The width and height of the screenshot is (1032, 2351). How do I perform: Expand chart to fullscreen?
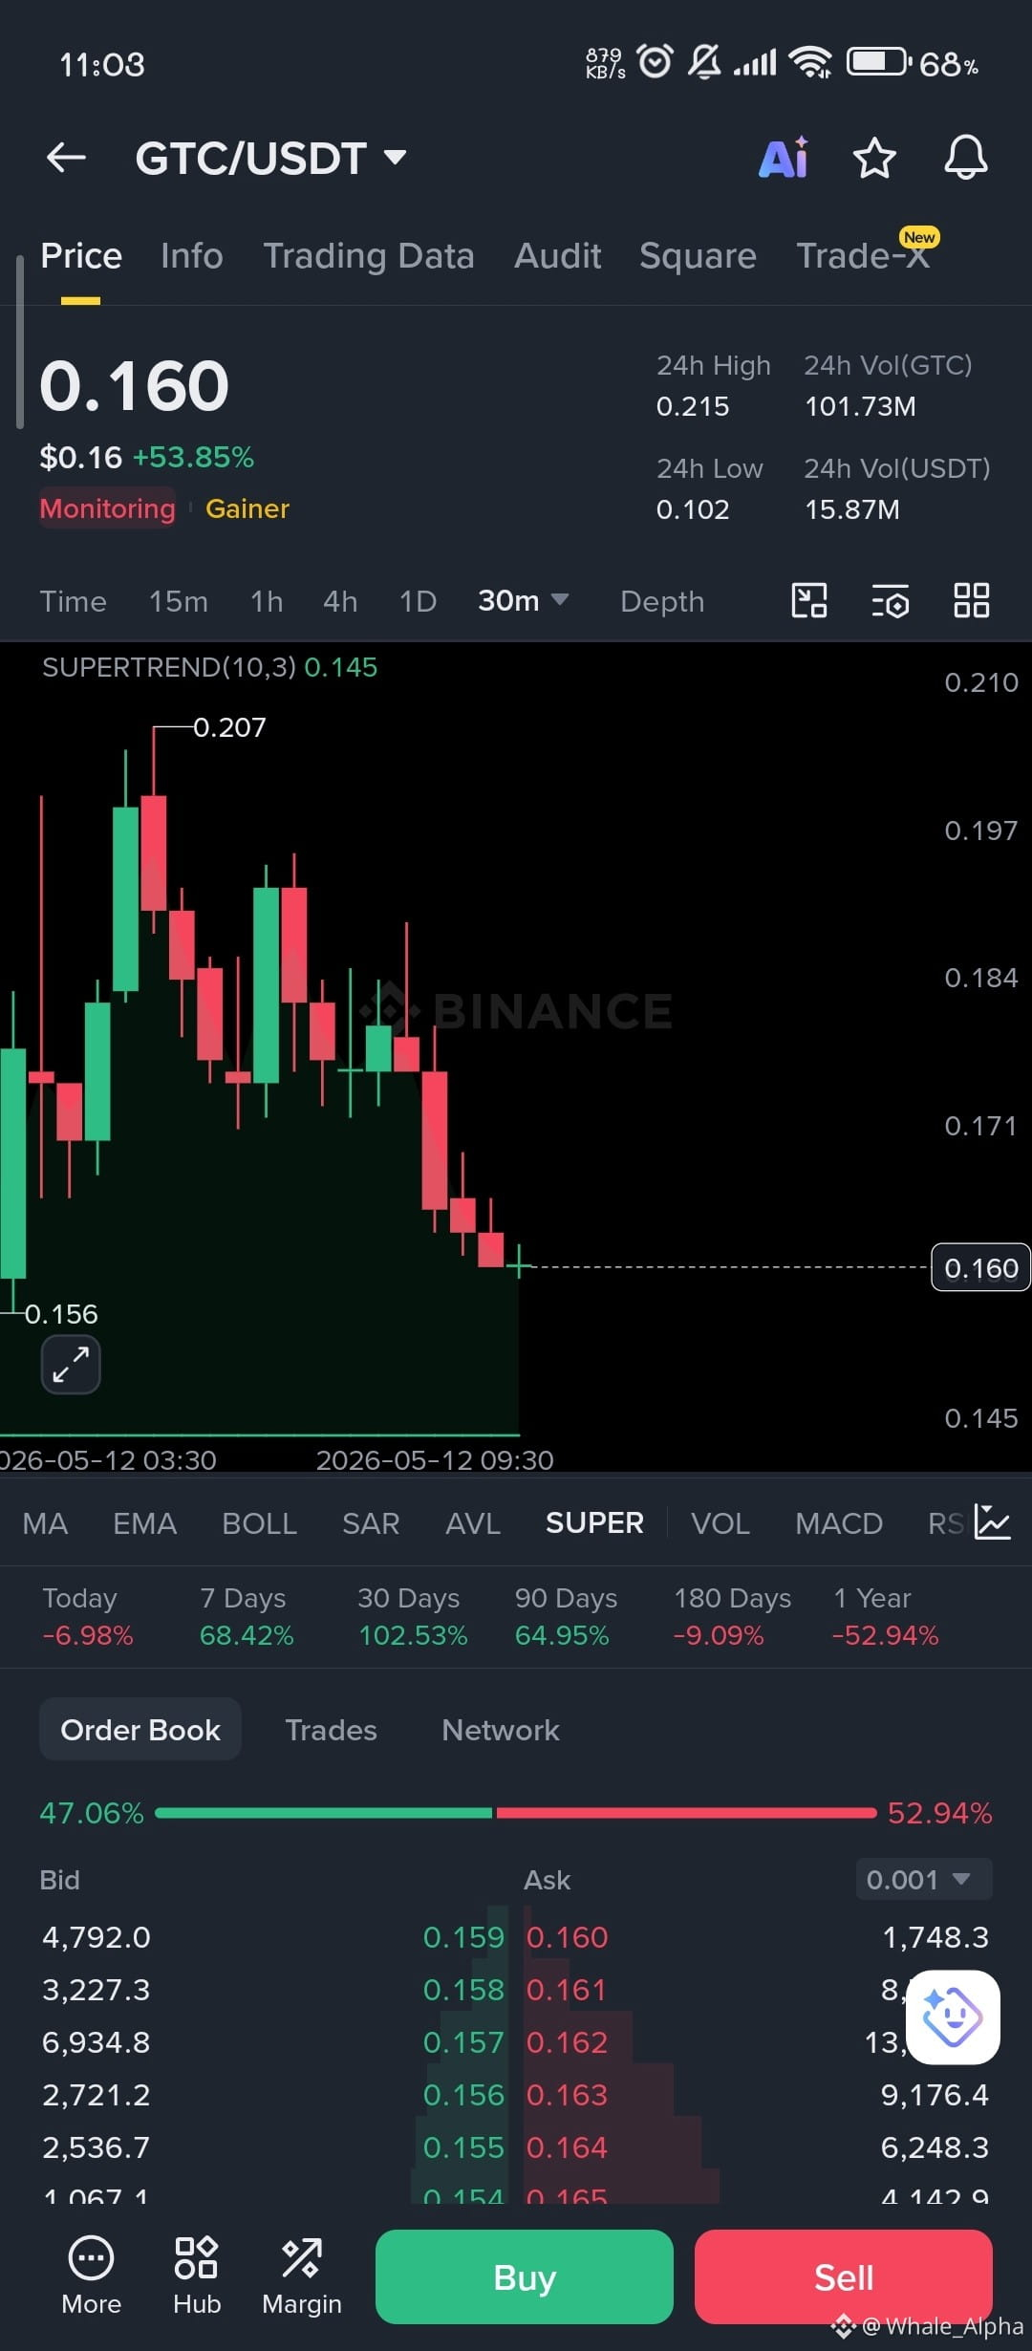pyautogui.click(x=71, y=1364)
